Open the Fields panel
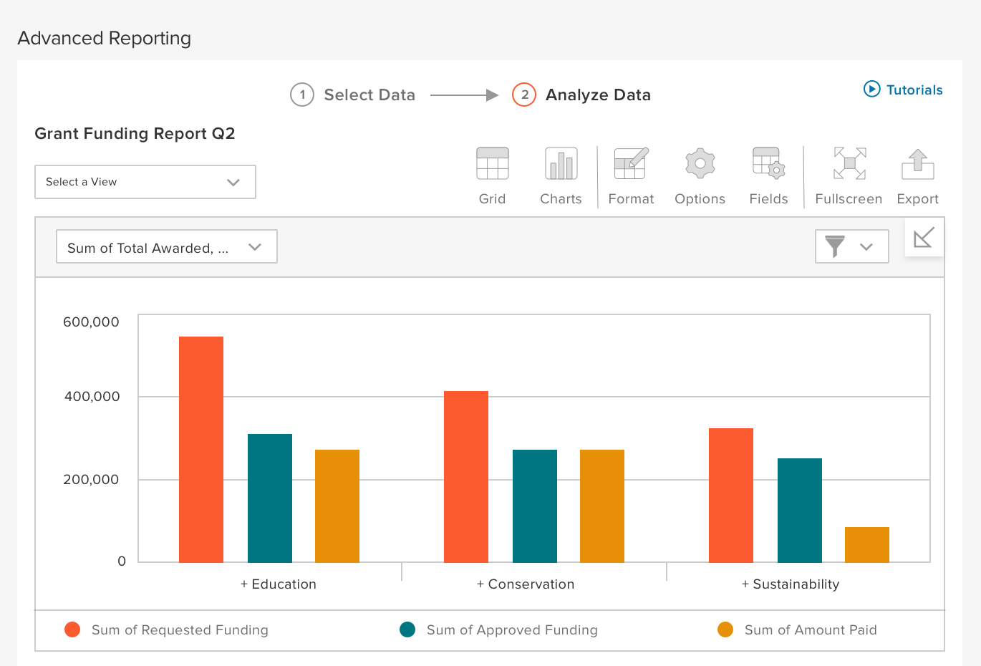The width and height of the screenshot is (981, 666). point(768,172)
